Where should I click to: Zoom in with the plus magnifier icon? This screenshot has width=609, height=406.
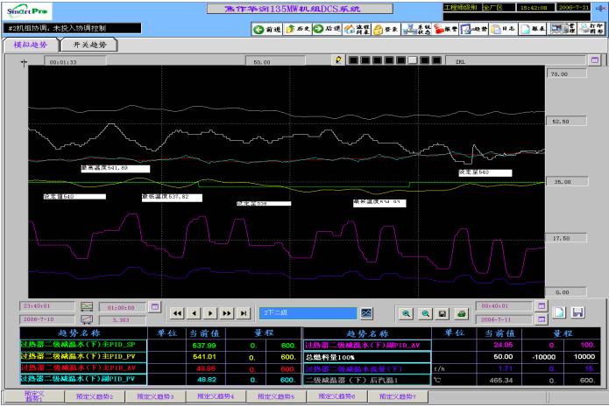[407, 312]
